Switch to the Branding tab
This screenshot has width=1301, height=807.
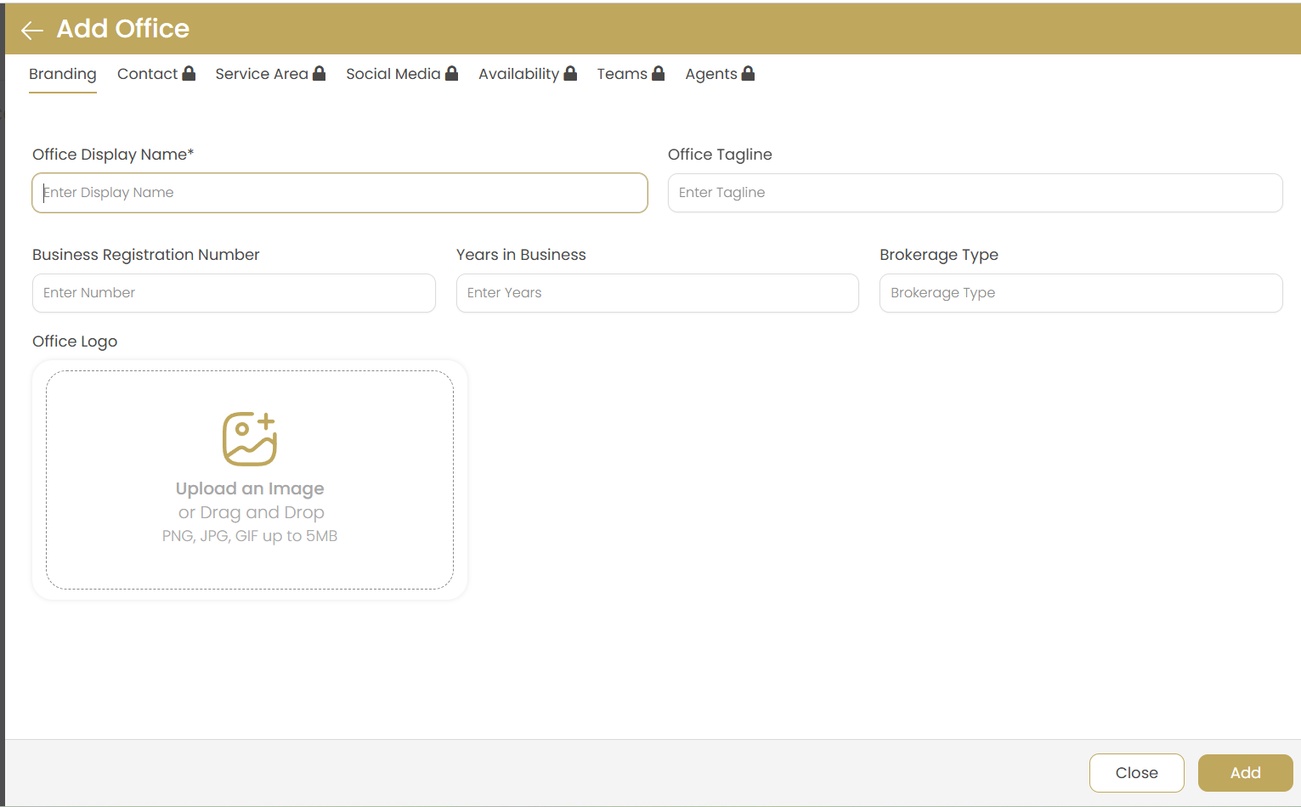[62, 74]
